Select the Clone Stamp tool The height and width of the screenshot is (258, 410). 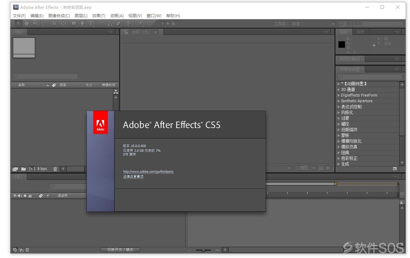click(110, 24)
